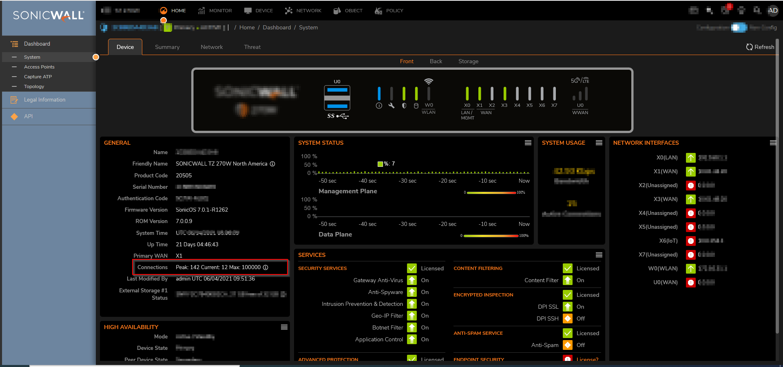783x367 pixels.
Task: Open the POLICY top navigation menu
Action: click(389, 11)
